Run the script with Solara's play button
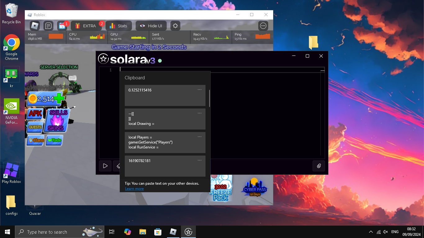Screen dimensions: 424x238 point(105,166)
